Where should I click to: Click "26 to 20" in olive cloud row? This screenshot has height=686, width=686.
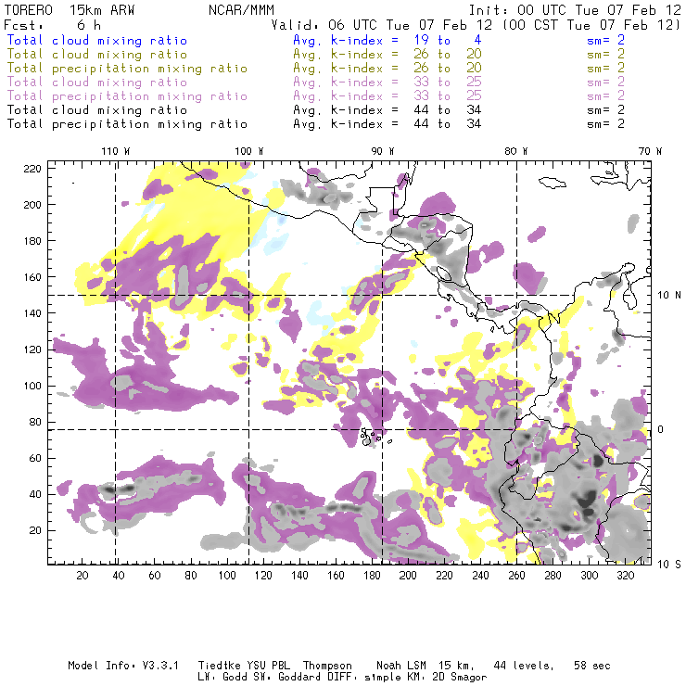(448, 55)
